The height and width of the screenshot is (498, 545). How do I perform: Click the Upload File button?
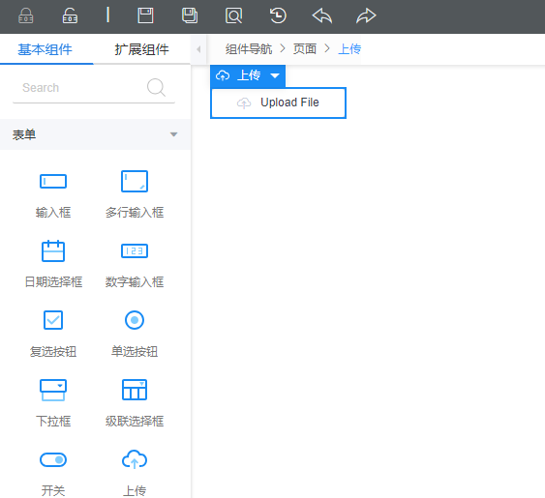point(278,103)
